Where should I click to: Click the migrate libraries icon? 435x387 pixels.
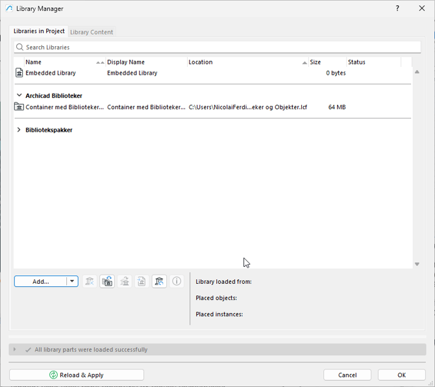click(107, 281)
